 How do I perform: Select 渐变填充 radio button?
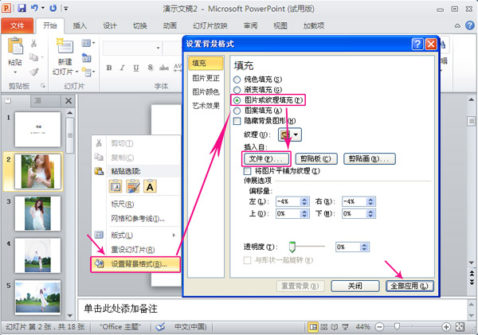pyautogui.click(x=237, y=90)
